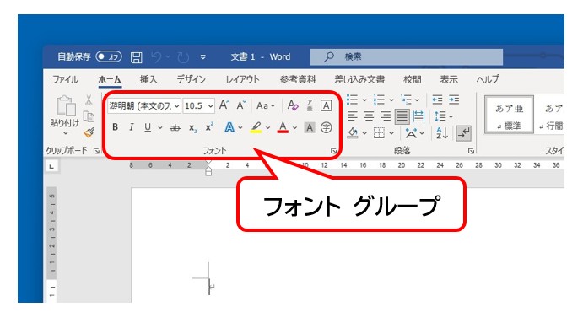Toggle Character Shading gray A

click(310, 128)
